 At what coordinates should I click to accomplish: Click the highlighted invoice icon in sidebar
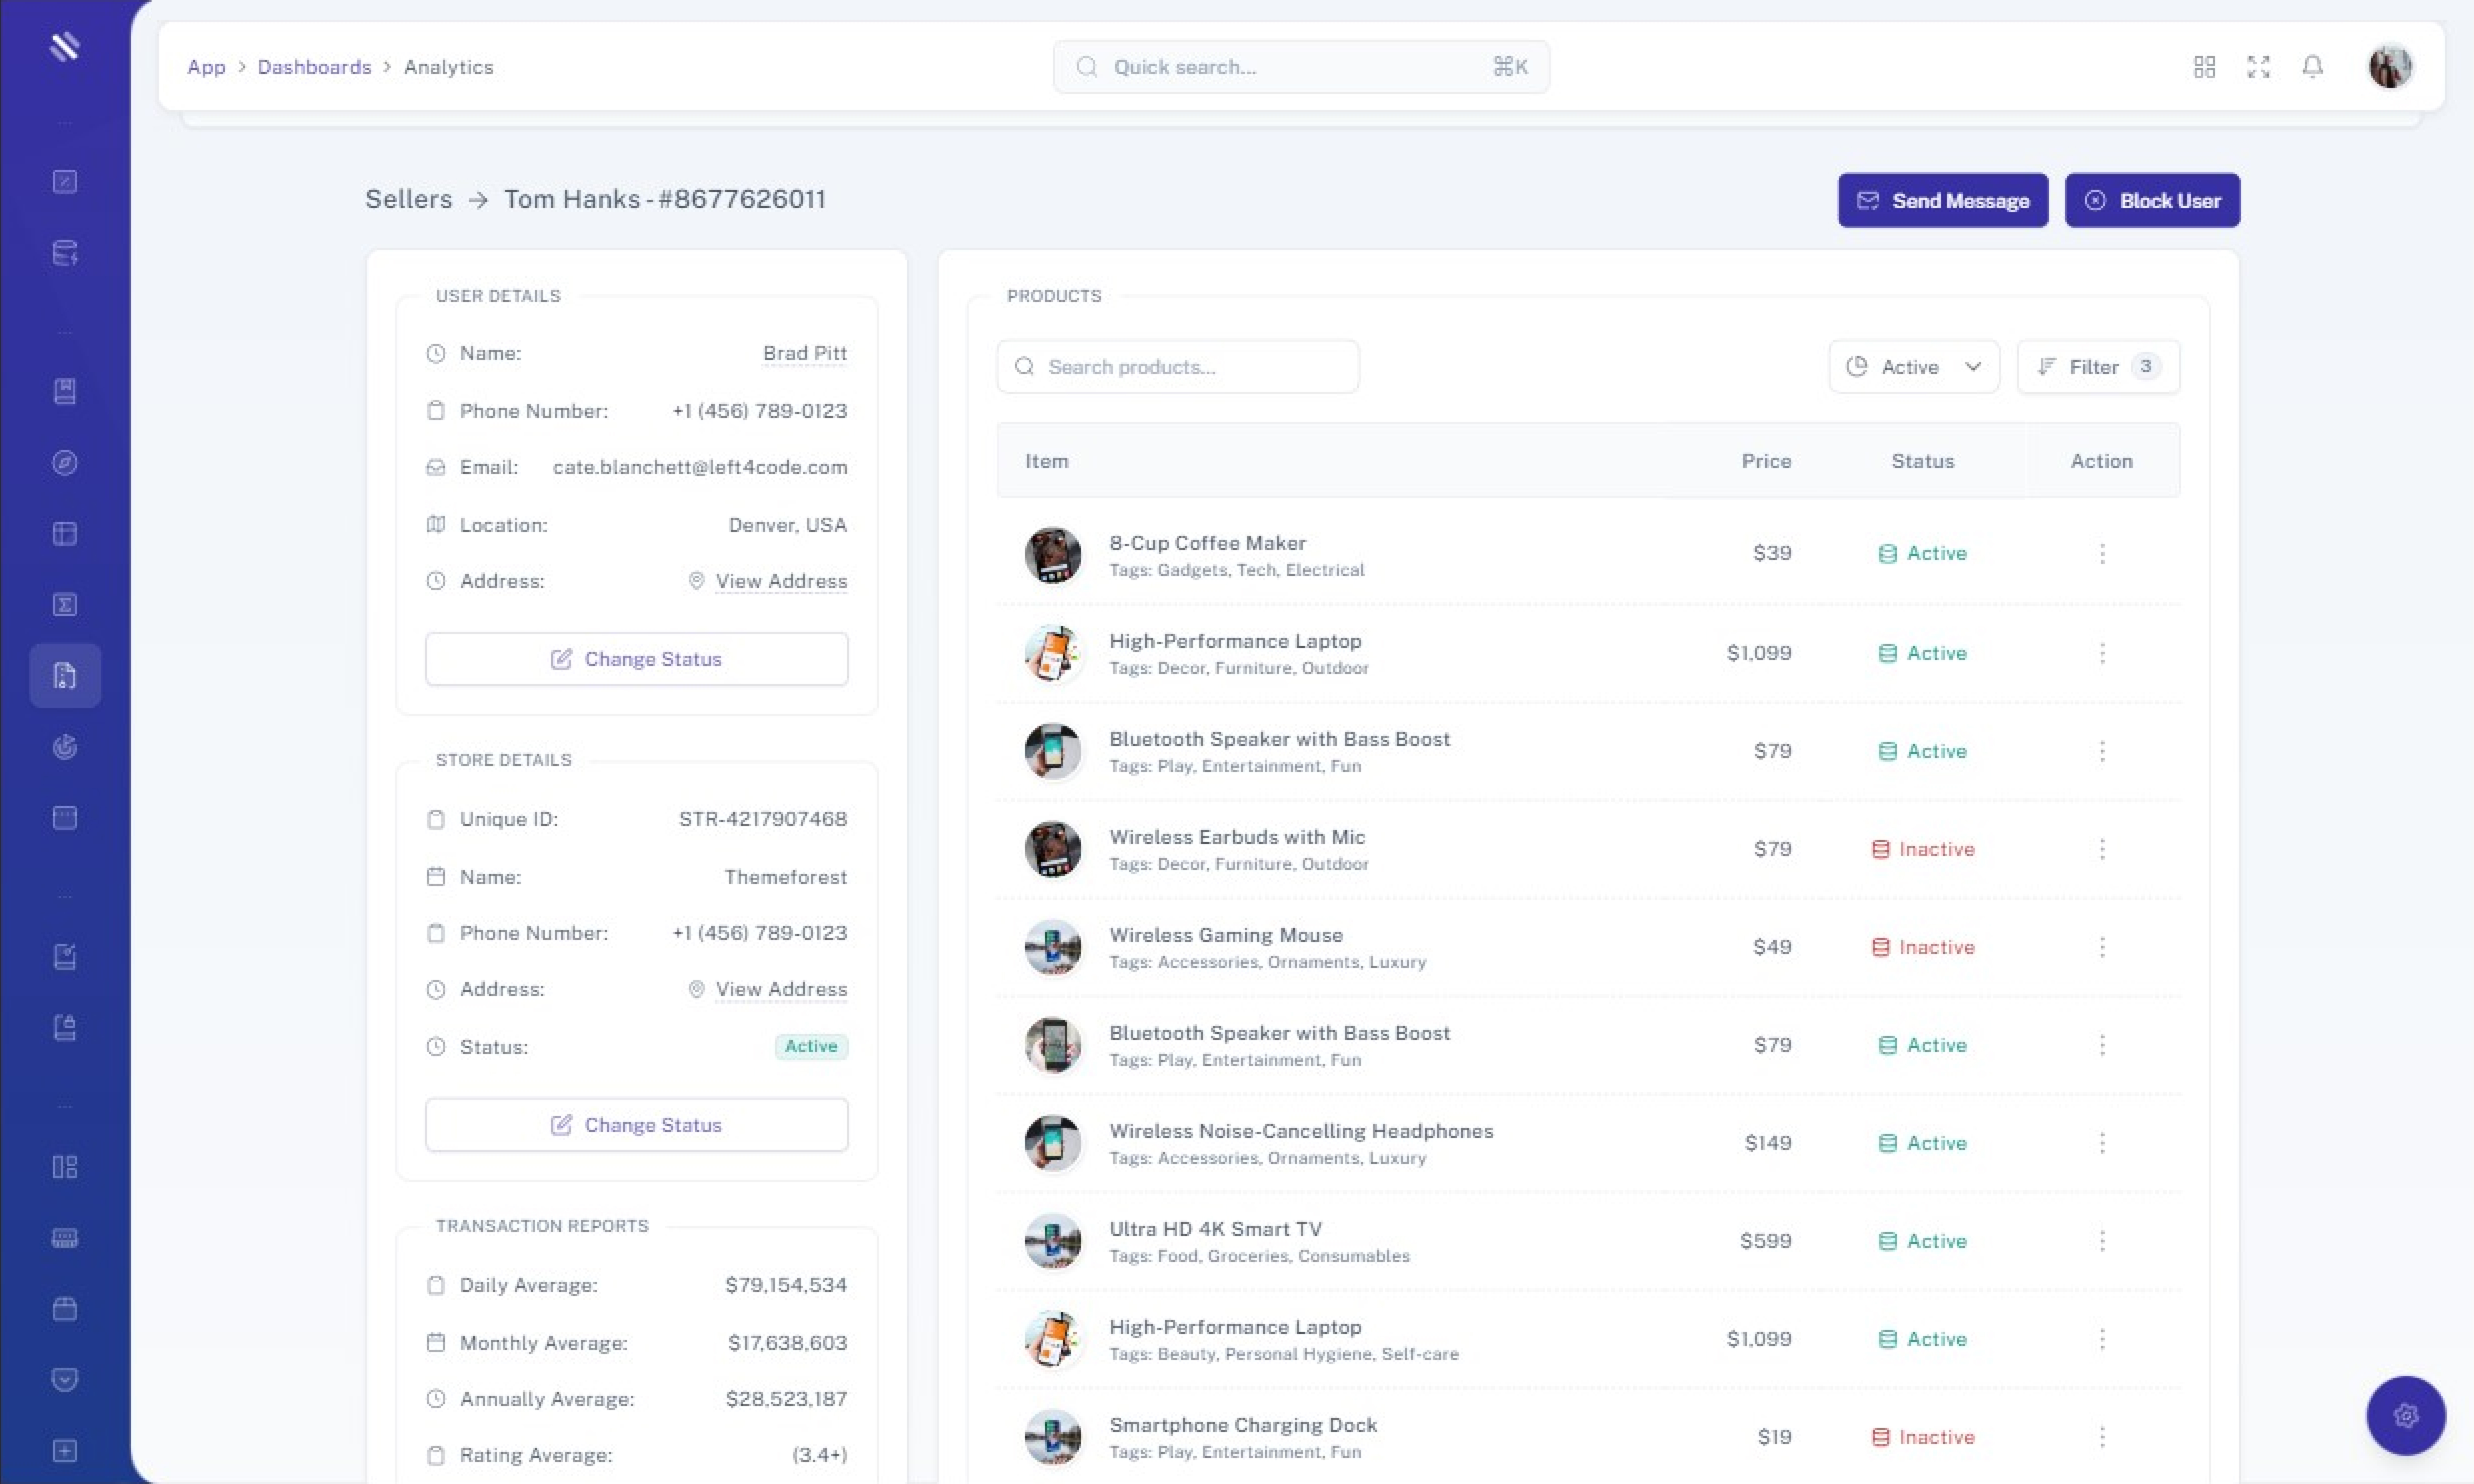(65, 676)
